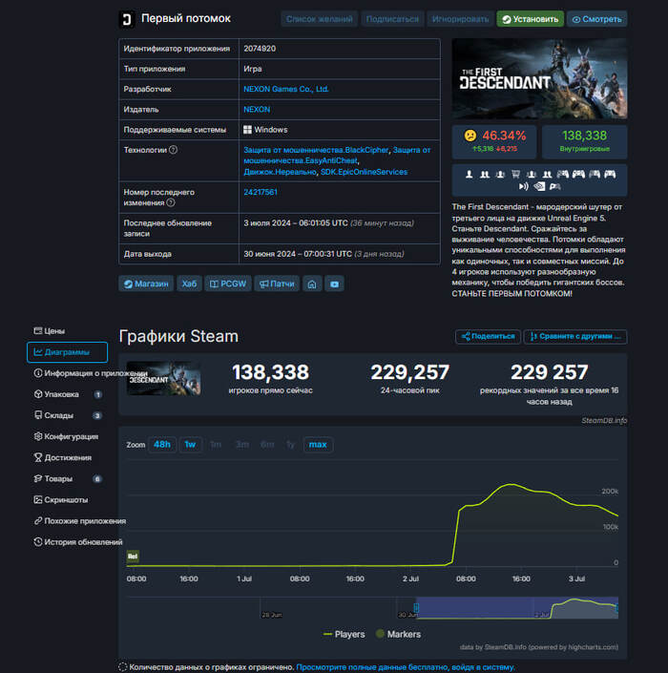
Task: Click the app logo beside Первый потомок title
Action: coord(127,19)
